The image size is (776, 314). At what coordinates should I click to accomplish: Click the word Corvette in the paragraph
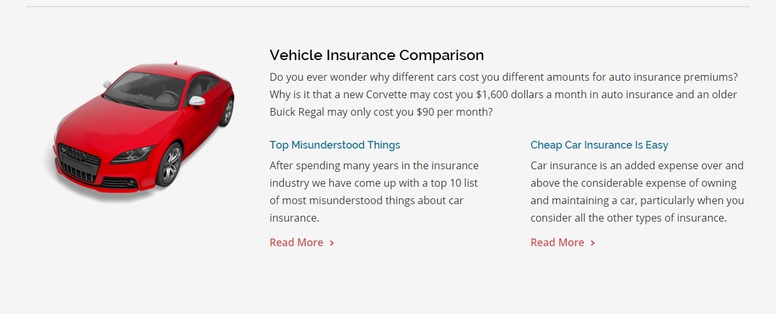coord(387,94)
